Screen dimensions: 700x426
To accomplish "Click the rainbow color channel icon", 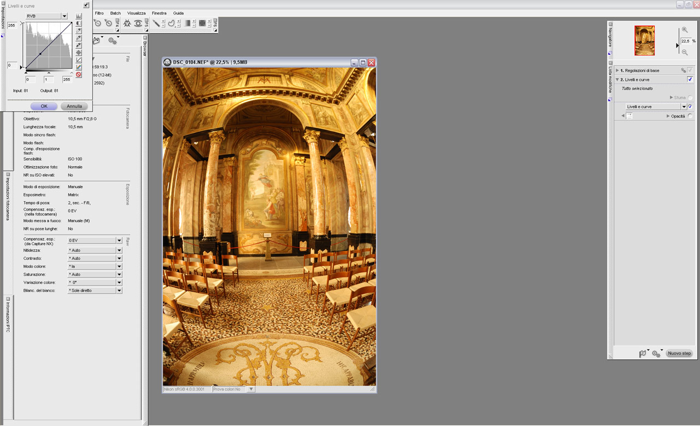I will pyautogui.click(x=79, y=67).
